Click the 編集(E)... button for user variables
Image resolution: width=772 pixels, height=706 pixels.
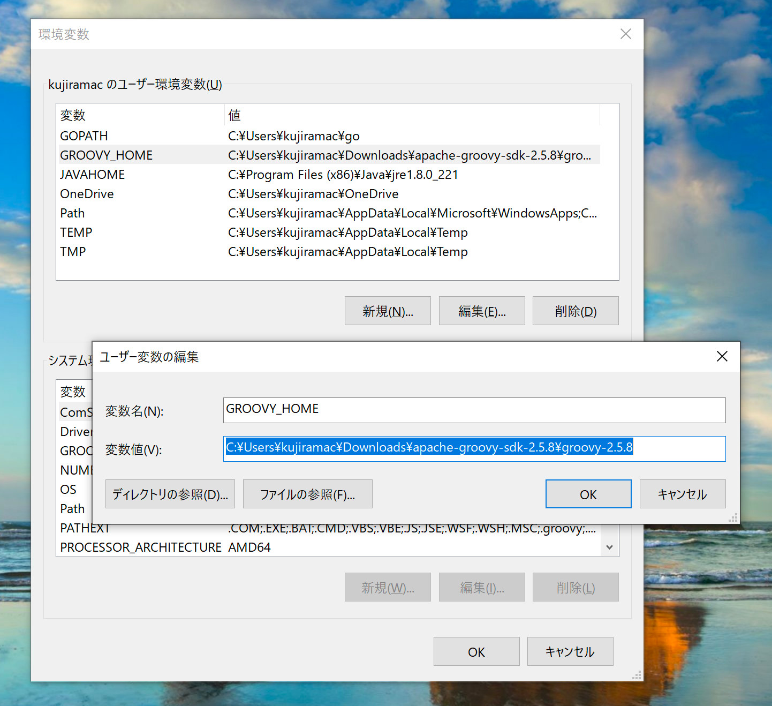(482, 311)
